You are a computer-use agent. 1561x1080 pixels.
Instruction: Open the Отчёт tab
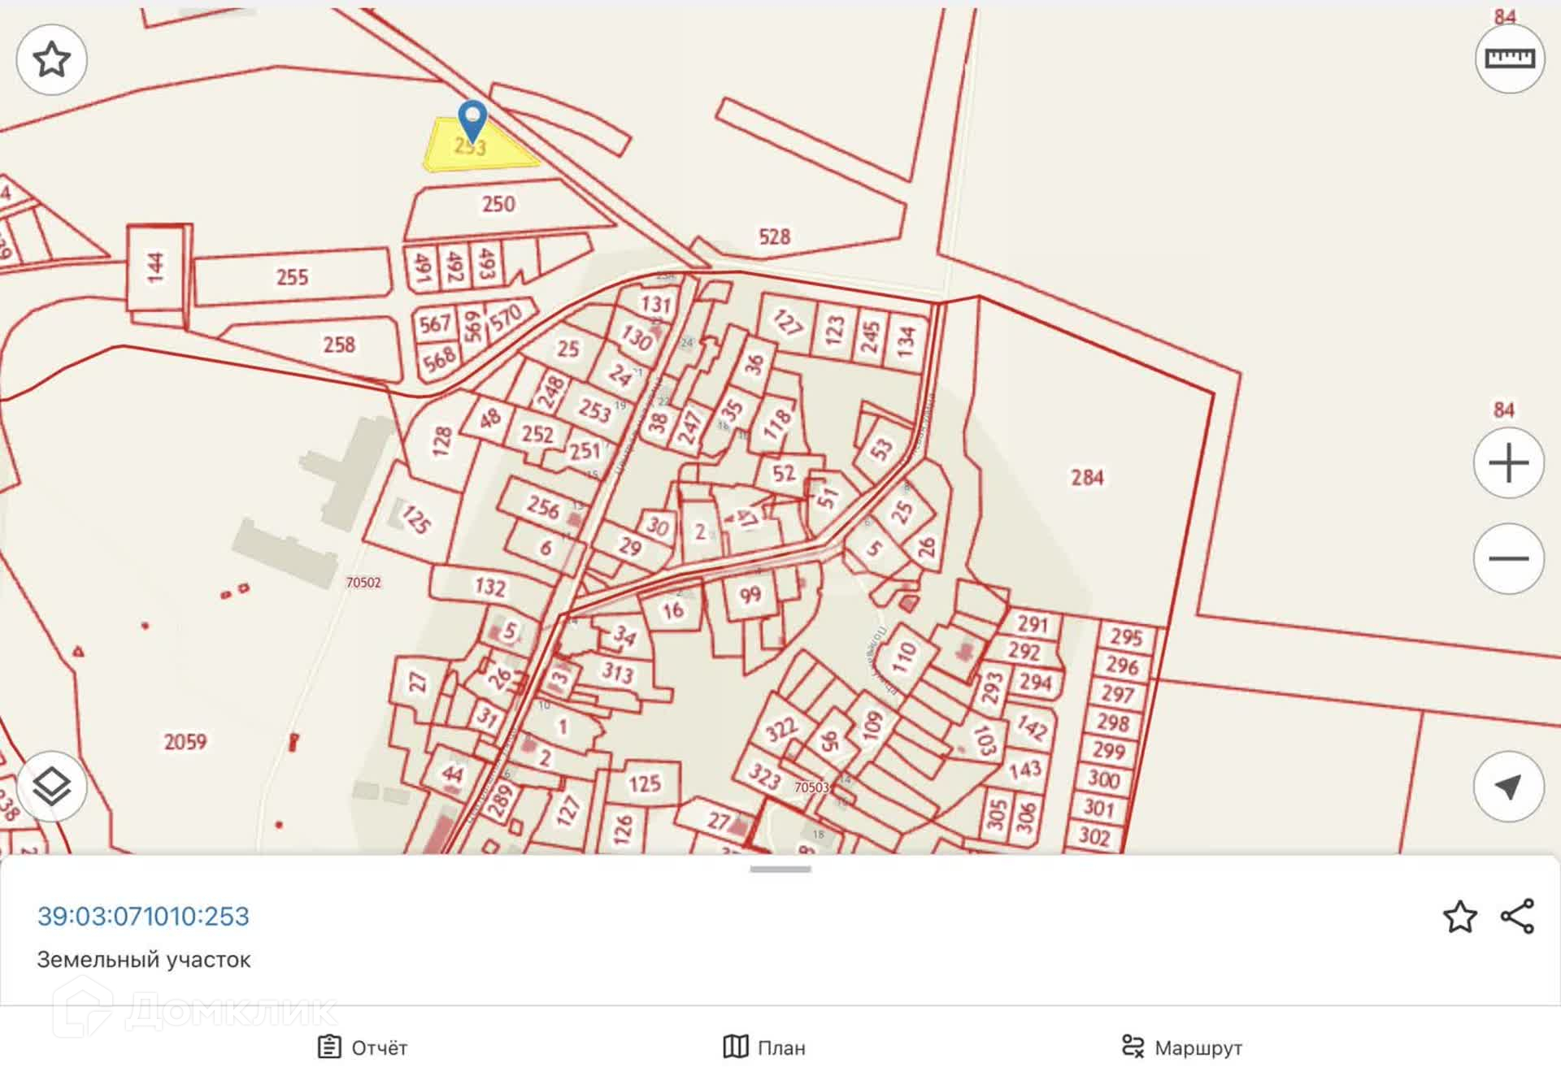click(x=363, y=1047)
